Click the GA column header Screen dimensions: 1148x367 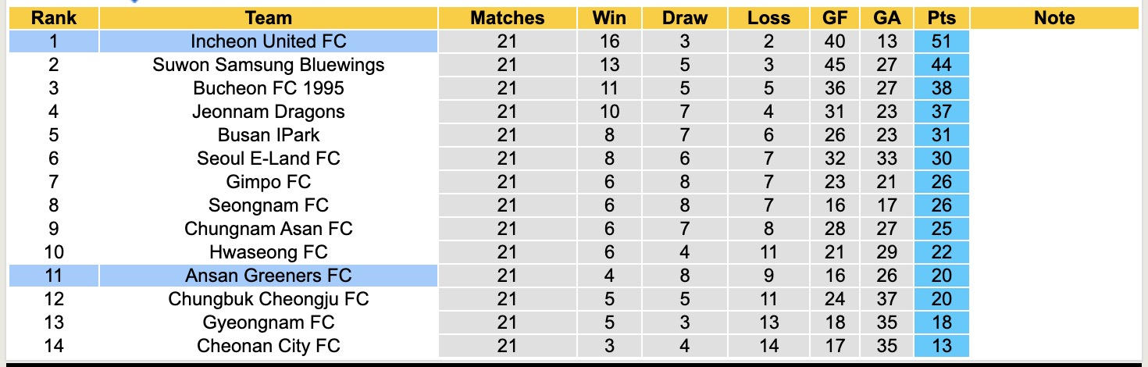[887, 18]
